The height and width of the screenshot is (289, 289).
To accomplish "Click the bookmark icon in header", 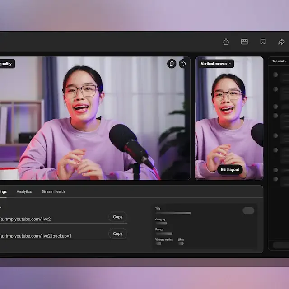I will coord(263,42).
